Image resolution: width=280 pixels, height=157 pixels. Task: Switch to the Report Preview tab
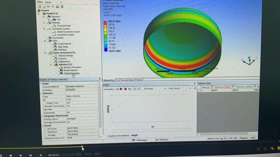click(x=135, y=80)
